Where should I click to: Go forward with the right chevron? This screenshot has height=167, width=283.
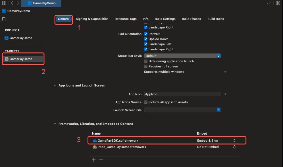point(18,3)
